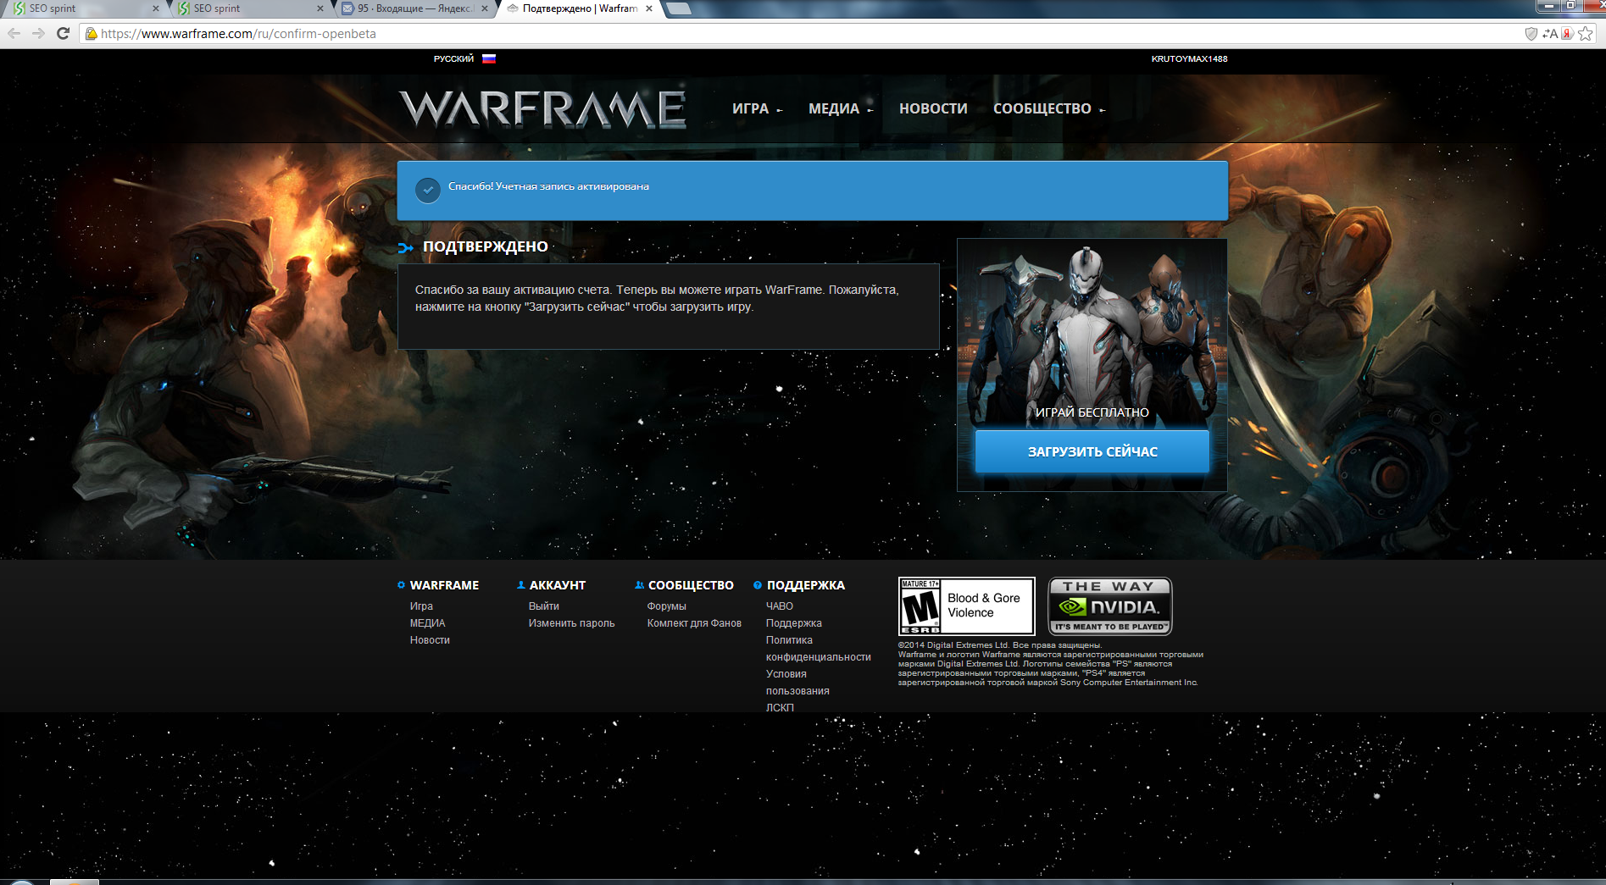Image resolution: width=1606 pixels, height=885 pixels.
Task: Click the shield icon in address bar
Action: tap(1531, 34)
